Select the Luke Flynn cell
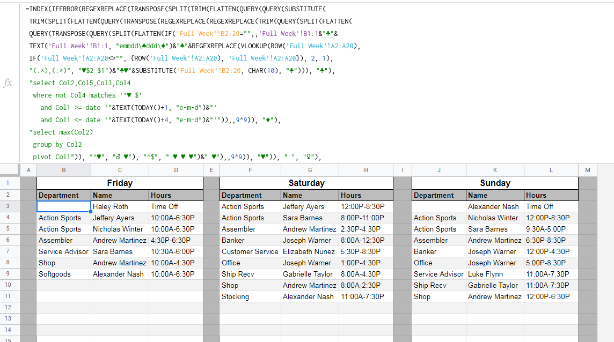 495,274
